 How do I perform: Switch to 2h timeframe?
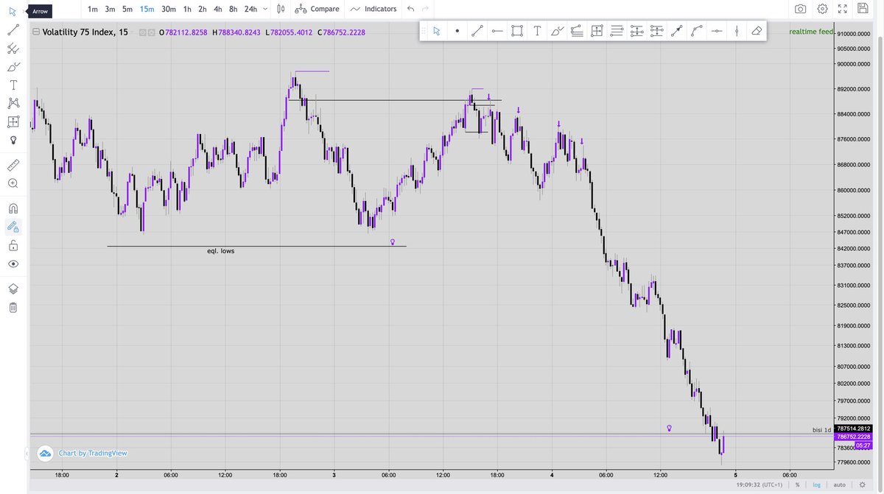(x=202, y=9)
